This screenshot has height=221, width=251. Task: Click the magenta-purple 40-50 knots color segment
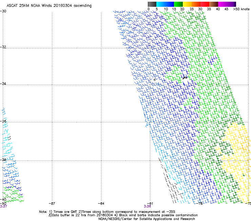pos(227,4)
